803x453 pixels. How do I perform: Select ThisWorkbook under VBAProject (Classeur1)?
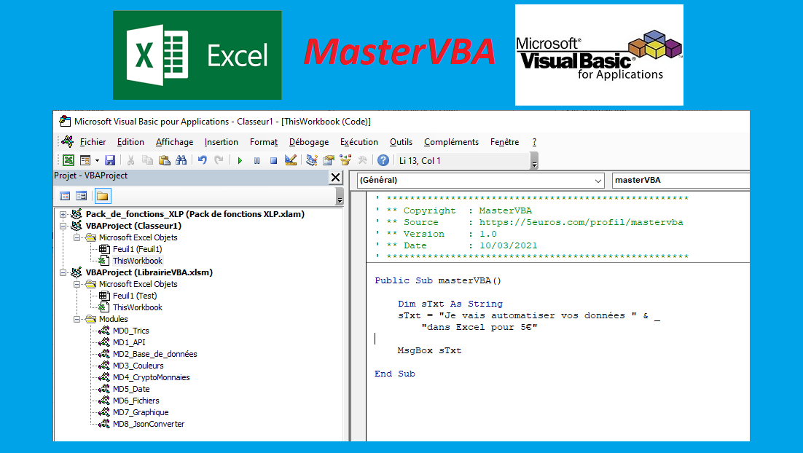137,261
